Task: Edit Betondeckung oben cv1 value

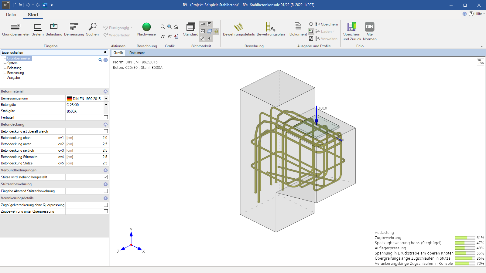Action: pyautogui.click(x=87, y=138)
